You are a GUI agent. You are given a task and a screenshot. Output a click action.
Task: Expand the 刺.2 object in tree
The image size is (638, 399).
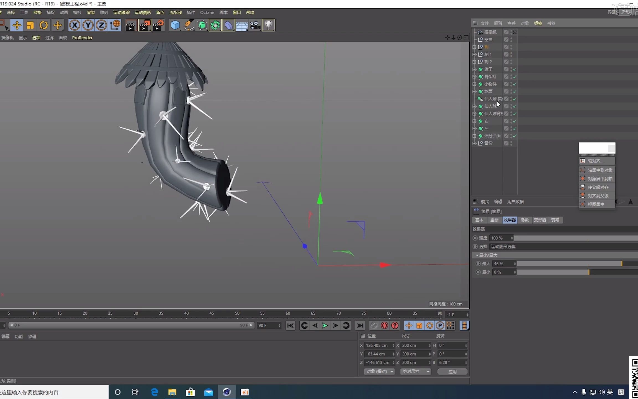coord(474,62)
